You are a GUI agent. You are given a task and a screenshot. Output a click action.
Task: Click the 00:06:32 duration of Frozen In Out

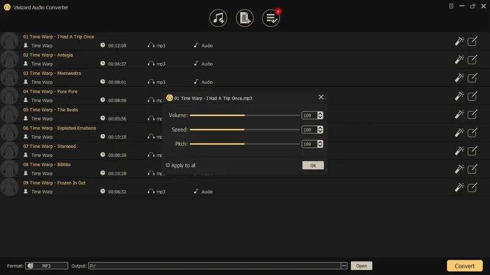coord(117,192)
